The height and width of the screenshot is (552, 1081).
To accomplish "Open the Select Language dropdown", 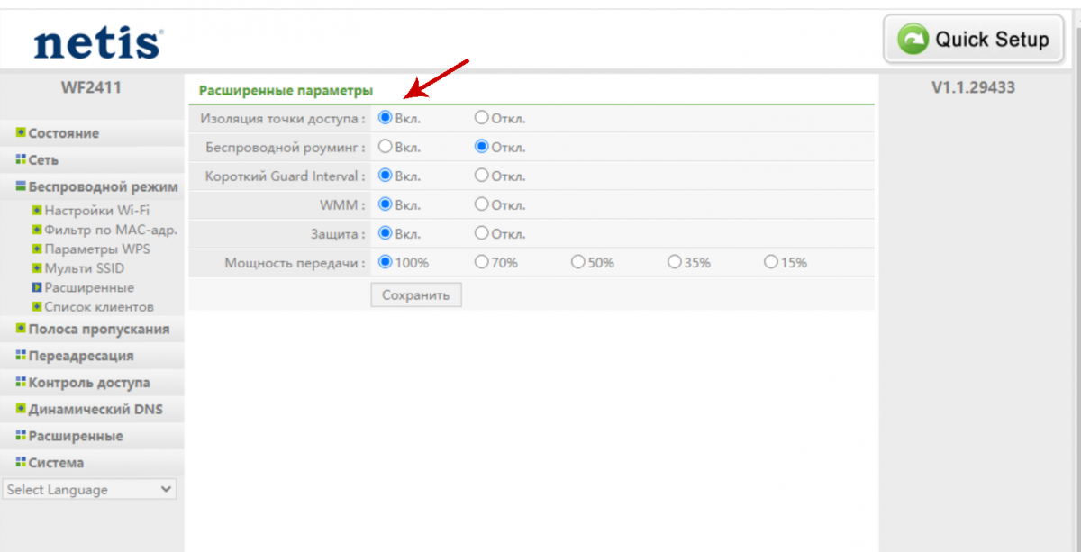I will pyautogui.click(x=90, y=489).
